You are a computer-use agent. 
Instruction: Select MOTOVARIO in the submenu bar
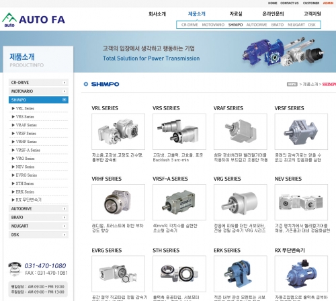click(x=213, y=25)
